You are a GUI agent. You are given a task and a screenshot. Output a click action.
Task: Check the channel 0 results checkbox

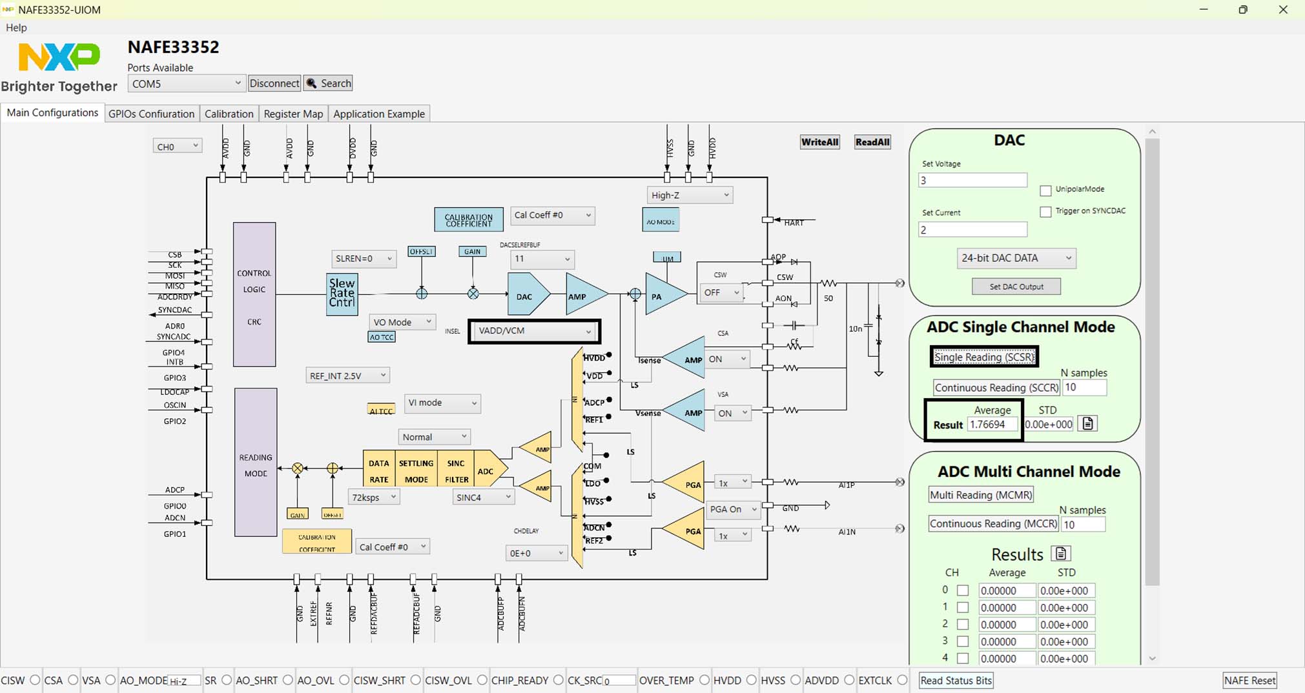click(963, 590)
